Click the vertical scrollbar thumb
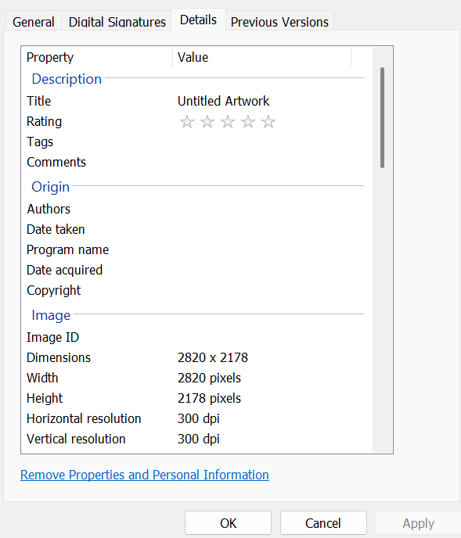Screen dimensions: 461x538 coord(382,117)
